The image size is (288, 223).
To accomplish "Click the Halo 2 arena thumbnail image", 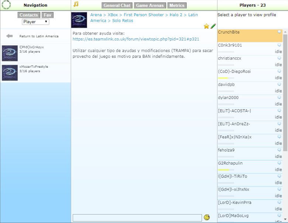I will [x=79, y=20].
